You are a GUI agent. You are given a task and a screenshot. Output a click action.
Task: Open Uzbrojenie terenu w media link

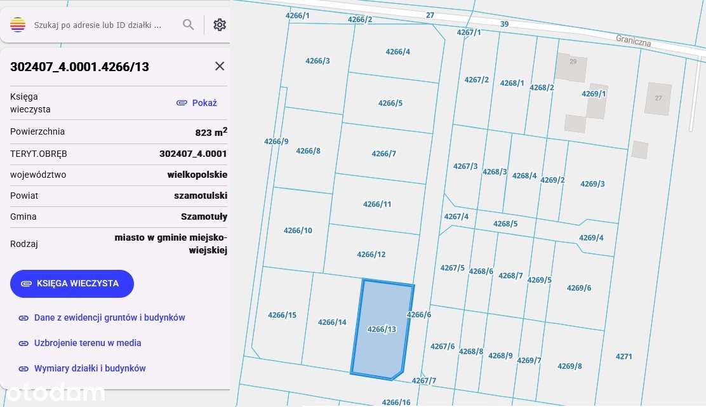(88, 343)
